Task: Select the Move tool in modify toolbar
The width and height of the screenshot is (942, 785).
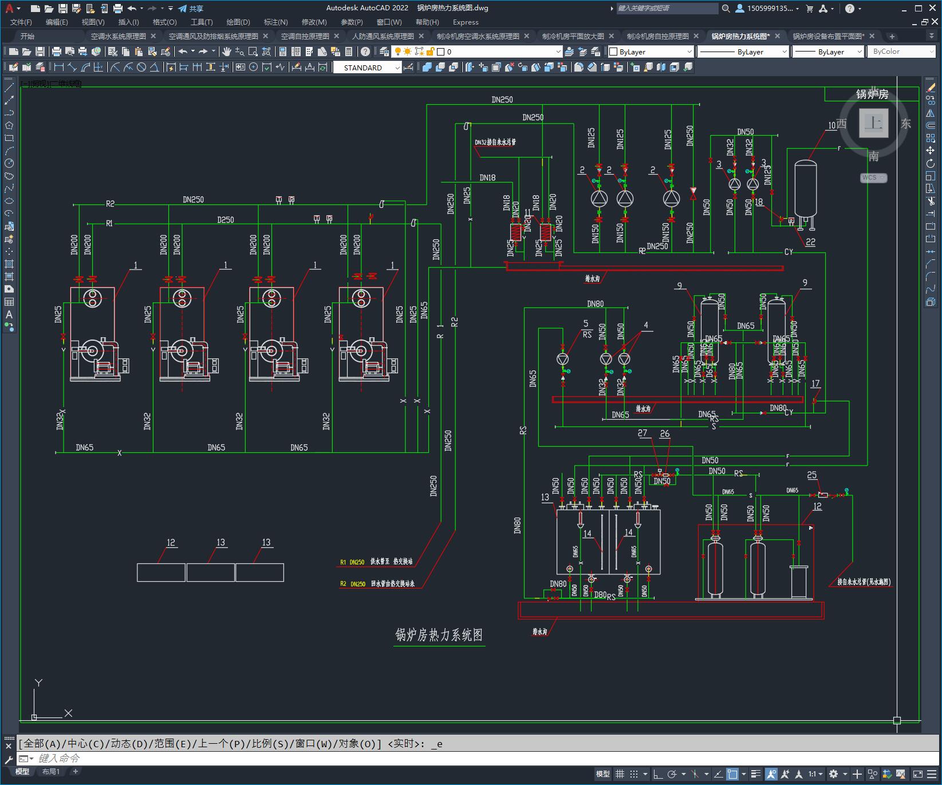Action: pos(931,151)
